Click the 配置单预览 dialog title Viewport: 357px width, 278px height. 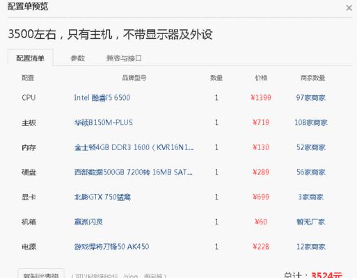[x=28, y=6]
